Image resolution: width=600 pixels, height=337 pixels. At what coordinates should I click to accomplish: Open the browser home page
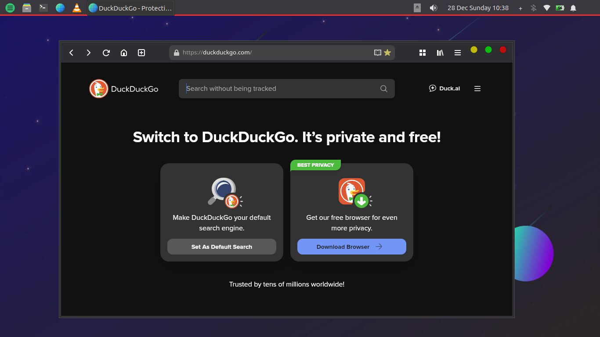pyautogui.click(x=124, y=53)
